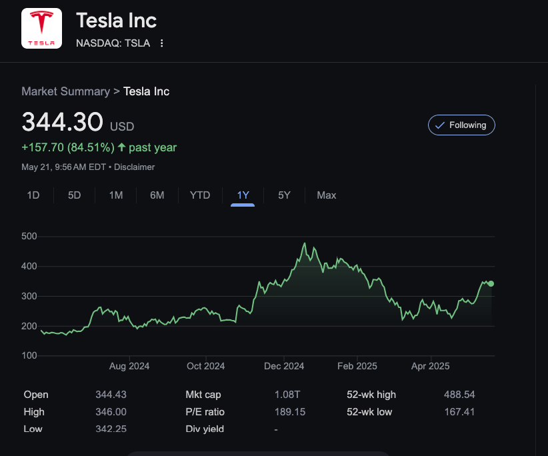Click the 52-wk low label
548x456 pixels.
(369, 411)
